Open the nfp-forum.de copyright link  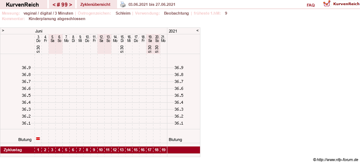336,160
